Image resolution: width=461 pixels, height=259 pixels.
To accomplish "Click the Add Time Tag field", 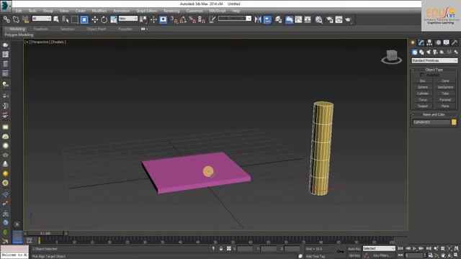I will (x=315, y=256).
